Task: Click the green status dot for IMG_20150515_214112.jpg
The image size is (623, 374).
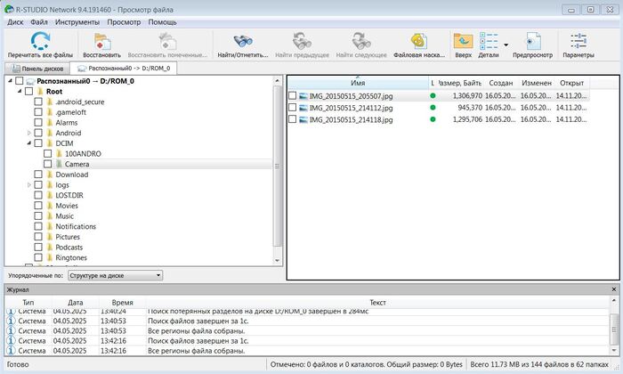Action: (x=433, y=108)
